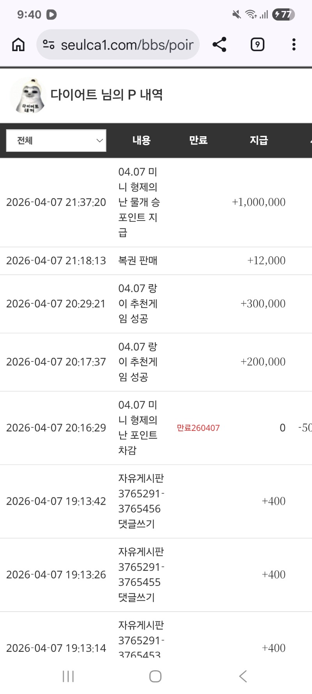Open the 자유게시판 3765291-3765456 댓글쓰기 entry
Viewport: 312px width, 694px height.
point(140,501)
